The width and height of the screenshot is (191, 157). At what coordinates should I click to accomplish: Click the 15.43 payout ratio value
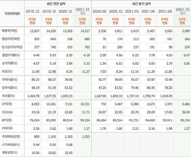pos(69,153)
